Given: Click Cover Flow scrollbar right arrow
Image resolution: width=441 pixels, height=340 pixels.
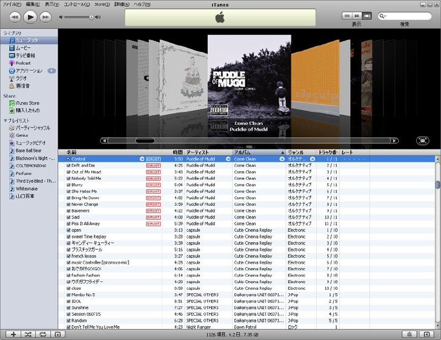Looking at the screenshot, I should (394, 140).
